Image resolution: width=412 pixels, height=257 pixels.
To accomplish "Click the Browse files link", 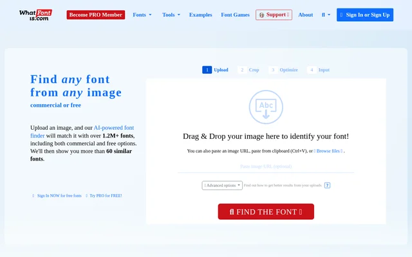I will point(329,151).
